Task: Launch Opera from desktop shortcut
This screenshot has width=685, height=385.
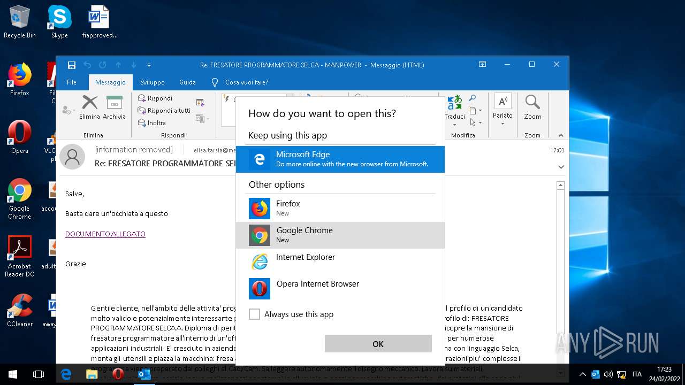Action: coord(20,137)
